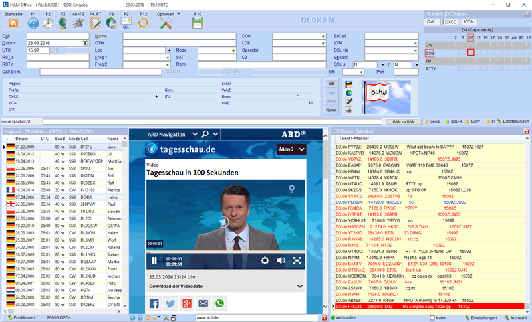This screenshot has width=532, height=322.
Task: Open QSL s dropdown
Action: [383, 64]
